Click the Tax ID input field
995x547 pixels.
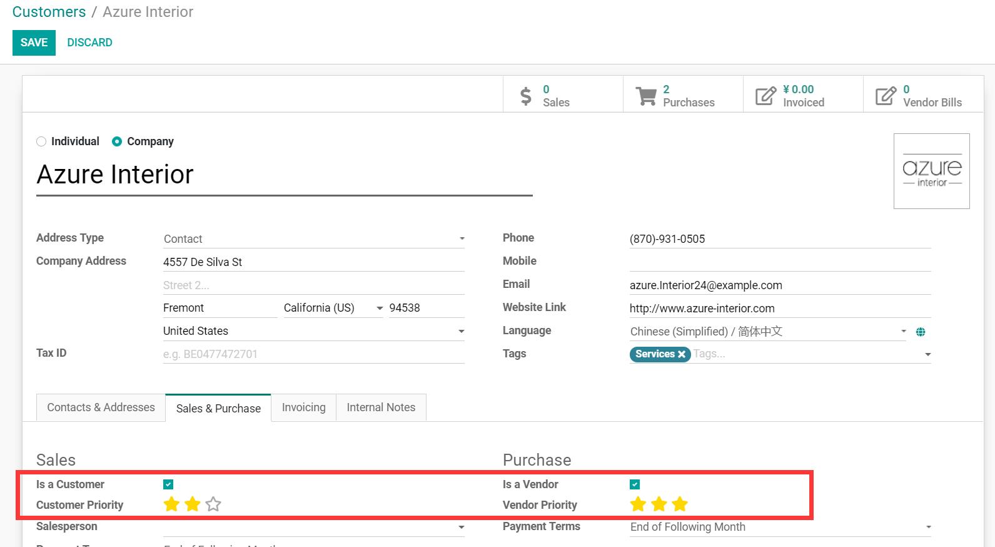pyautogui.click(x=313, y=354)
